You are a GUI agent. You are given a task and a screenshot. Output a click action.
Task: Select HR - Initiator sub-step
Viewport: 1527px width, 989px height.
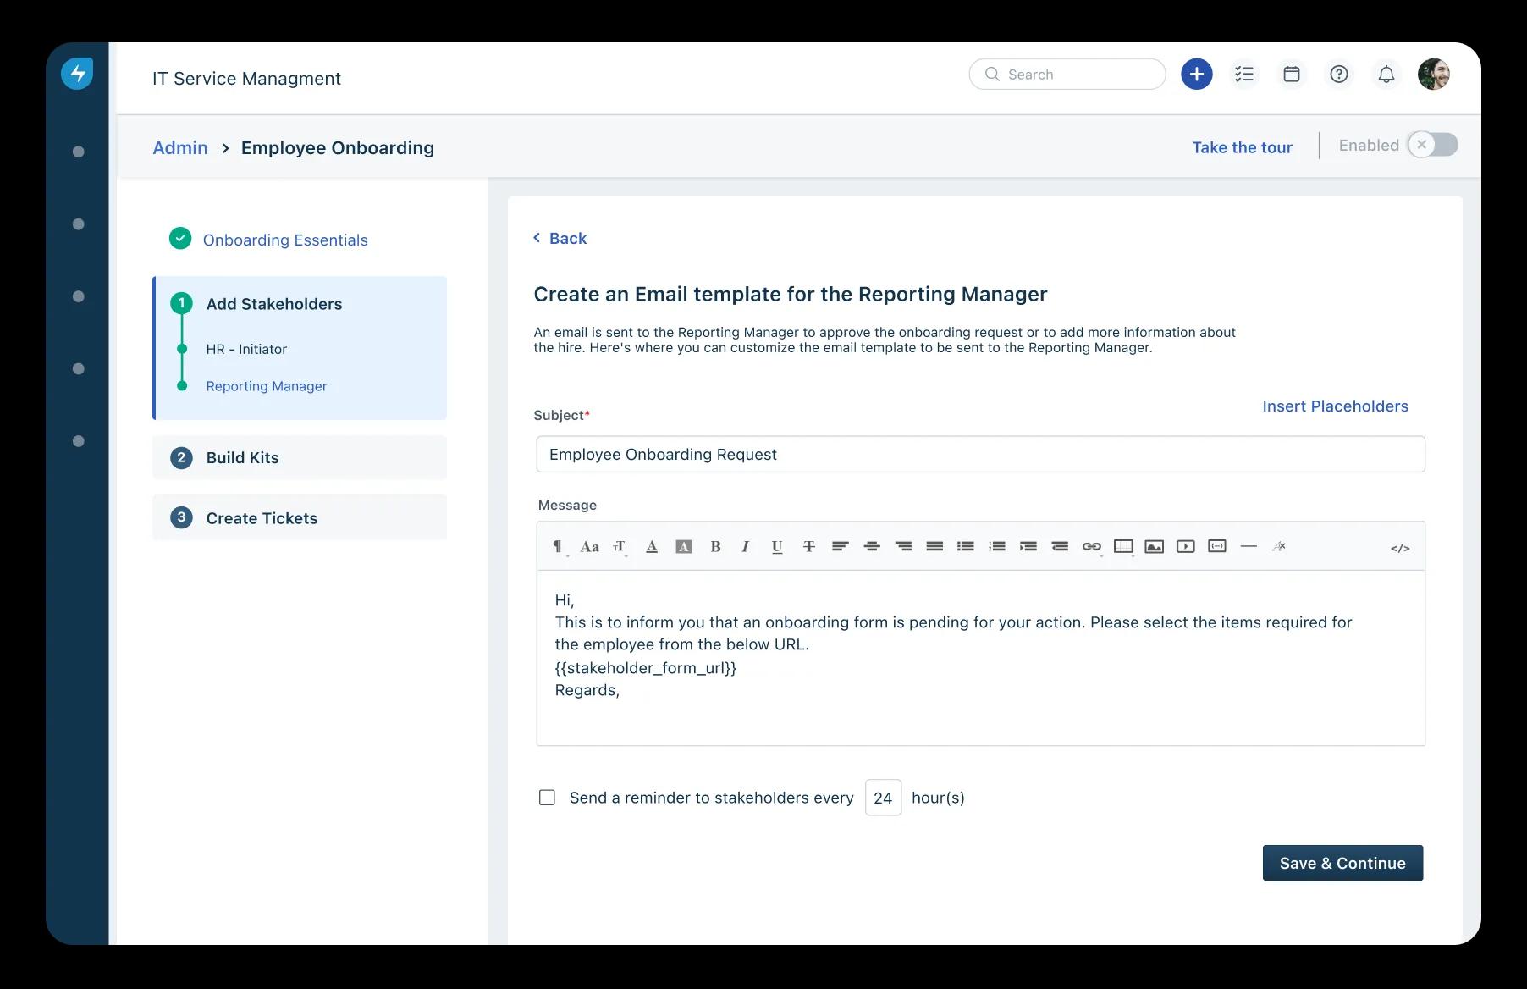click(246, 349)
